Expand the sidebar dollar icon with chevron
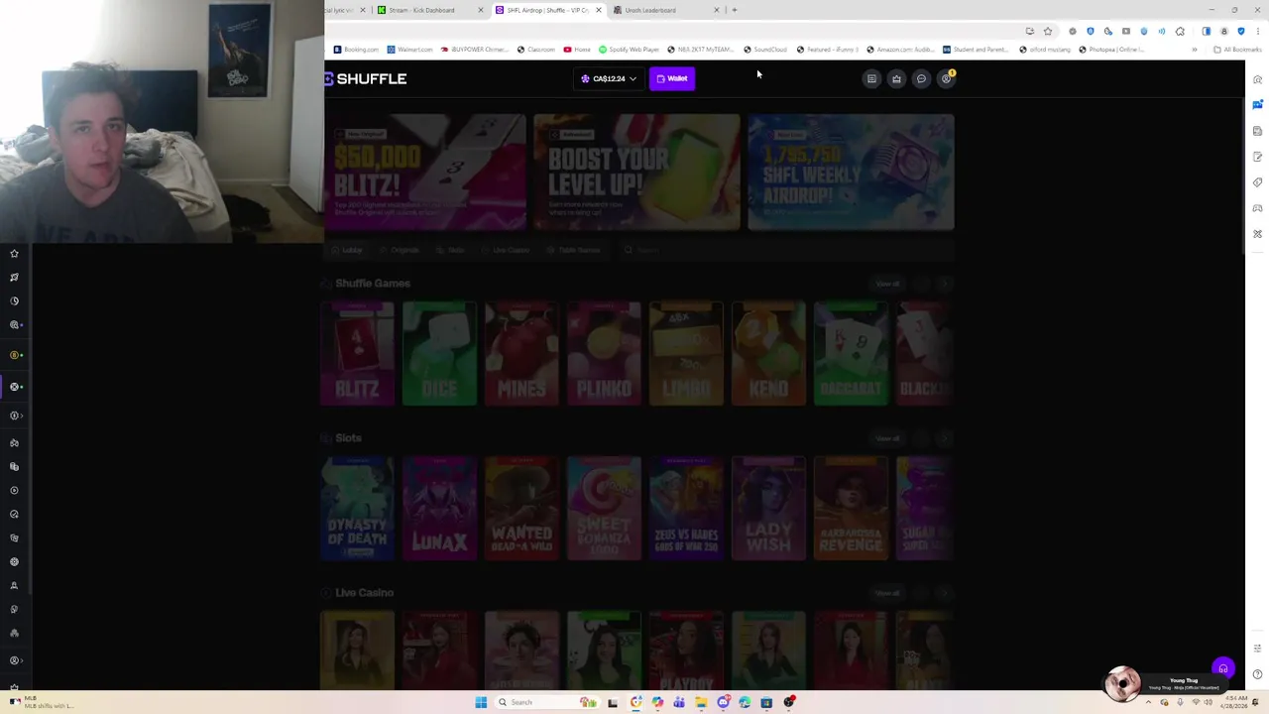This screenshot has height=714, width=1269. pyautogui.click(x=15, y=416)
